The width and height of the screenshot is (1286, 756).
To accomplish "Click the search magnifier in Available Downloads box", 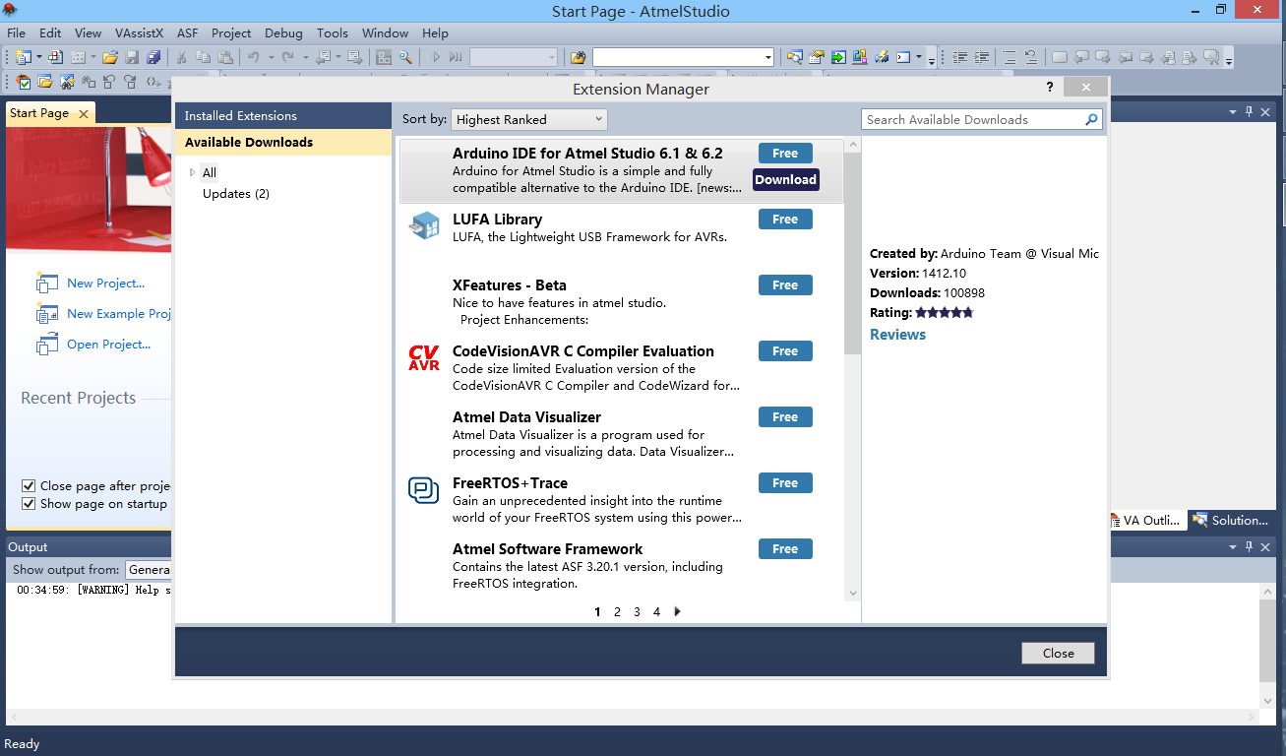I will click(x=1091, y=119).
